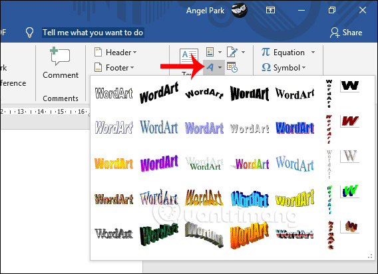Screen dimensions: 378x274
Task: Select the blue serif gradient WordArt style
Action: [x=159, y=127]
